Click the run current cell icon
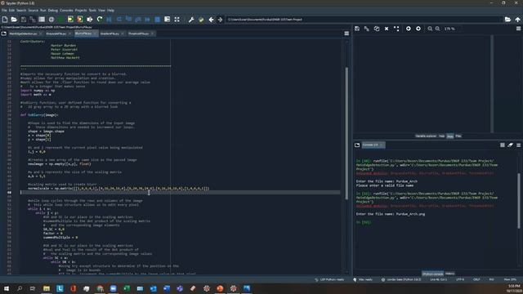This screenshot has width=523, height=294. (70, 20)
